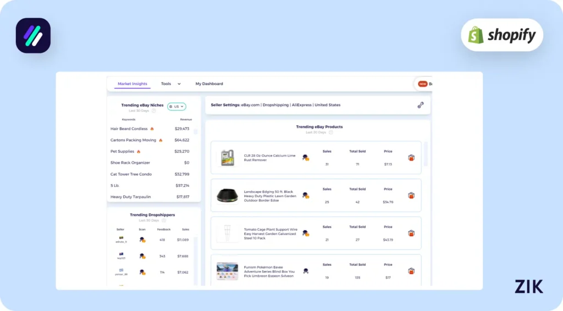Open the Cat Tower Tree Condo niche
The image size is (563, 311).
click(131, 174)
